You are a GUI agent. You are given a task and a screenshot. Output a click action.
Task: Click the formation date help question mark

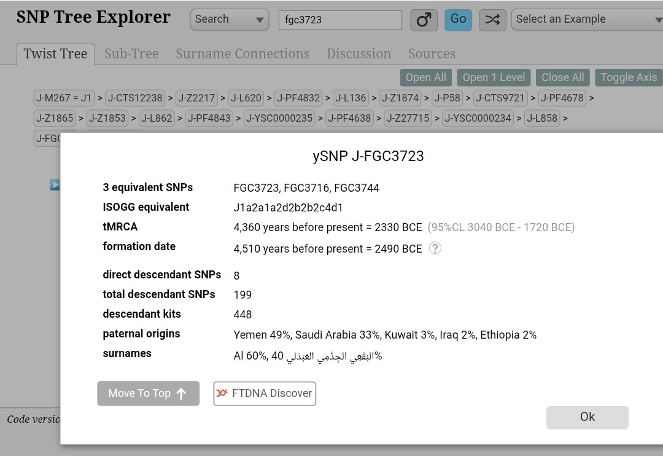pyautogui.click(x=435, y=248)
